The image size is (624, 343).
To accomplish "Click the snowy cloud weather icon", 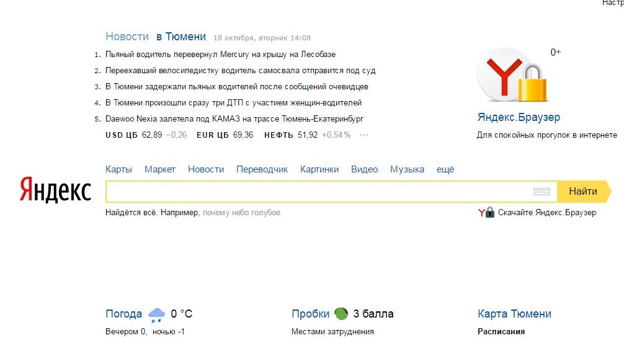I will tap(156, 314).
